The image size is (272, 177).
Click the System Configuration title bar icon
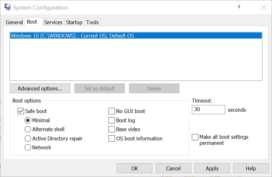tap(7, 7)
